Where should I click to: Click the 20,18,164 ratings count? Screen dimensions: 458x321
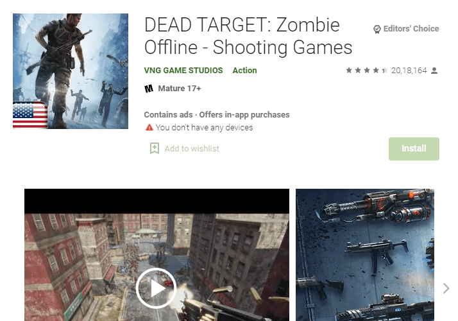409,71
